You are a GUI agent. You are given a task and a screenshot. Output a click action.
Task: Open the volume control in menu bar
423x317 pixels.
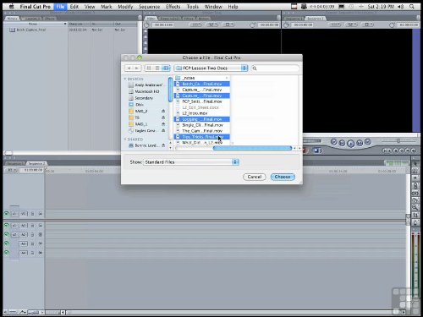[x=401, y=6]
